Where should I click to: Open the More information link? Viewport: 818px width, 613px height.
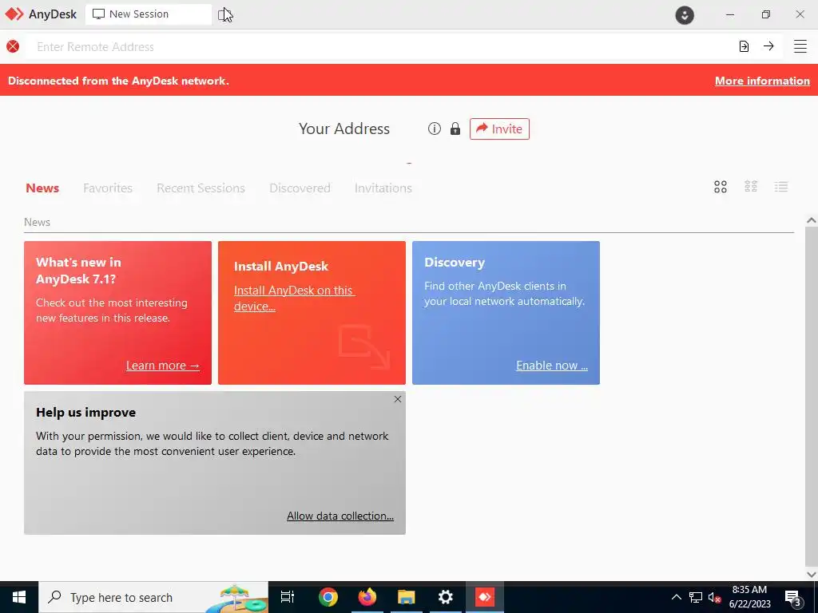click(x=762, y=81)
